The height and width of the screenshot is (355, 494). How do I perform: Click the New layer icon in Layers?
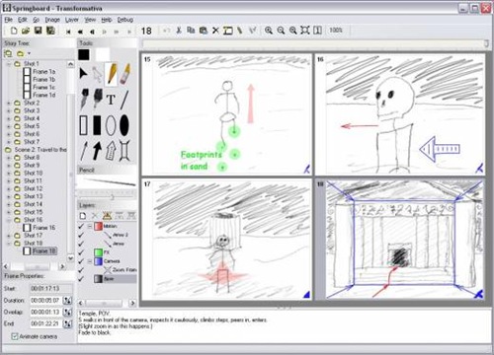[83, 216]
